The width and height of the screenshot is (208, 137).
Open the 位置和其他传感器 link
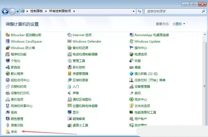point(85,106)
